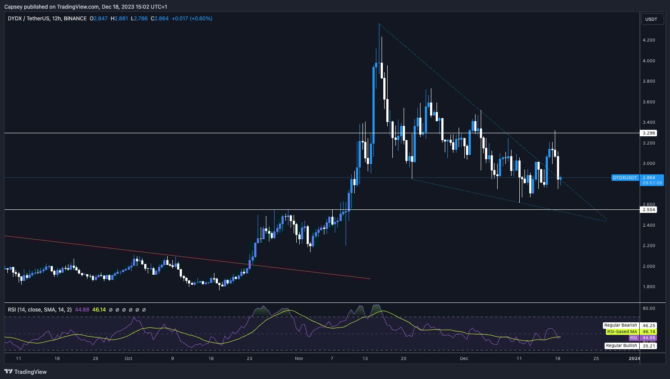Click the 2.864 current price label
This screenshot has height=379, width=670.
[x=649, y=177]
